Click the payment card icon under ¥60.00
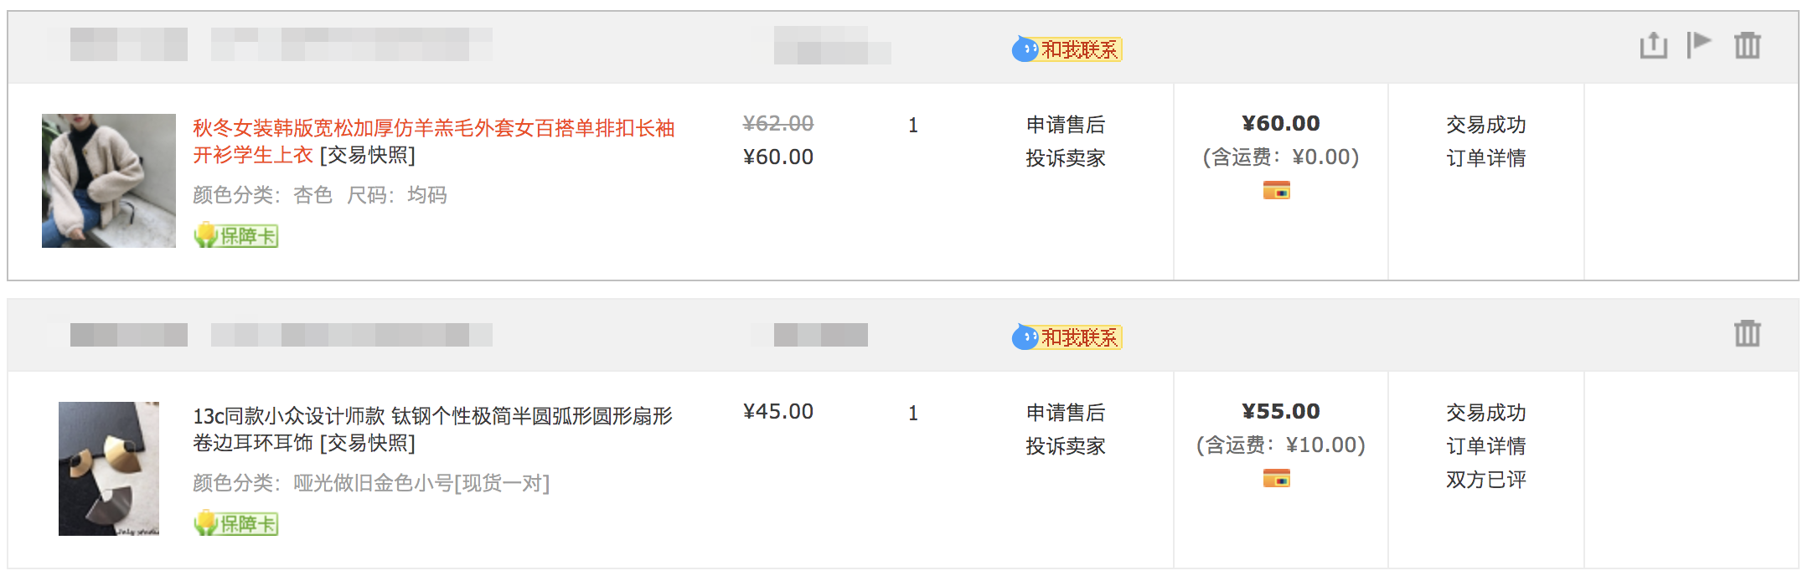The image size is (1813, 581). [x=1276, y=191]
